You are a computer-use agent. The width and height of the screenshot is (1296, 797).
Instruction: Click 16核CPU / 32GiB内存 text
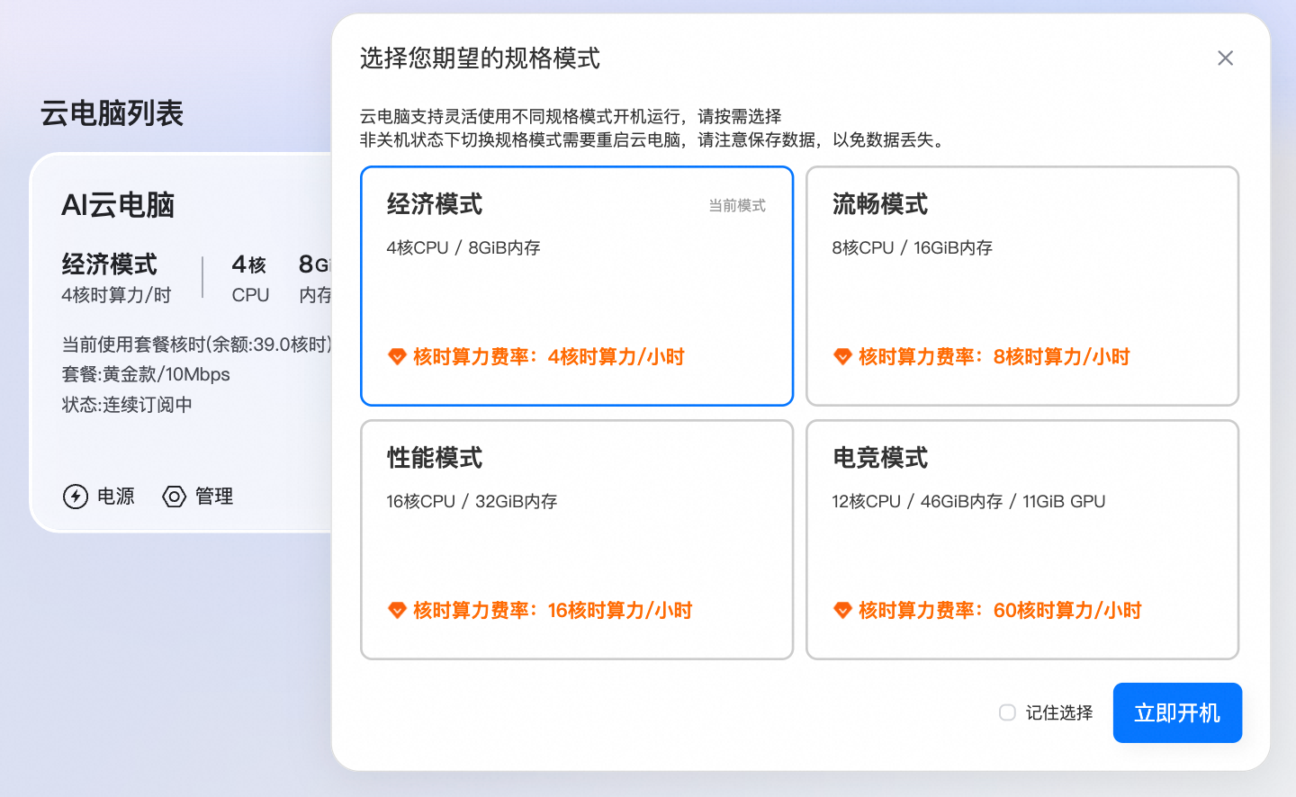pos(472,501)
